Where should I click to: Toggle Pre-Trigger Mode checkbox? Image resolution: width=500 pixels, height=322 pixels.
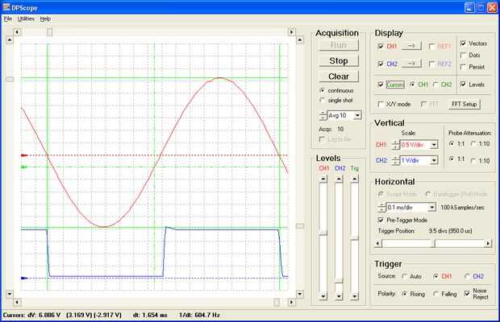tap(381, 220)
